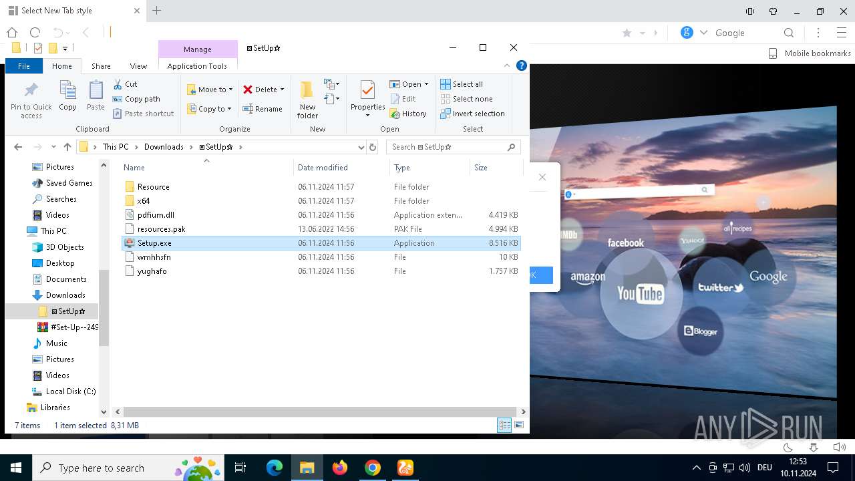Open the Open button dropdown arrow

[x=426, y=84]
